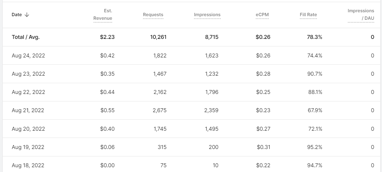Click the 2,675 requests value
This screenshot has width=382, height=172.
click(x=160, y=110)
